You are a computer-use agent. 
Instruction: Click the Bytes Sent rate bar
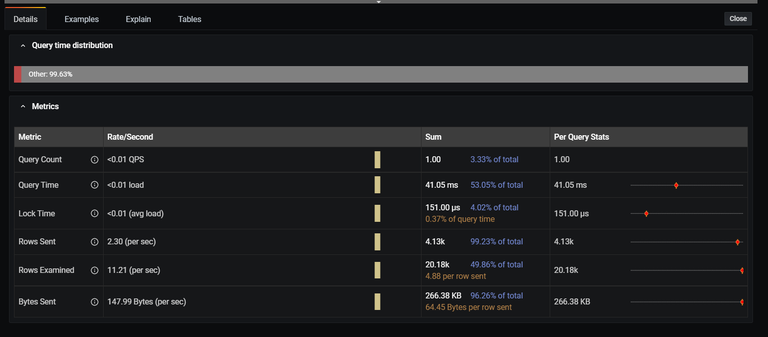(x=377, y=302)
